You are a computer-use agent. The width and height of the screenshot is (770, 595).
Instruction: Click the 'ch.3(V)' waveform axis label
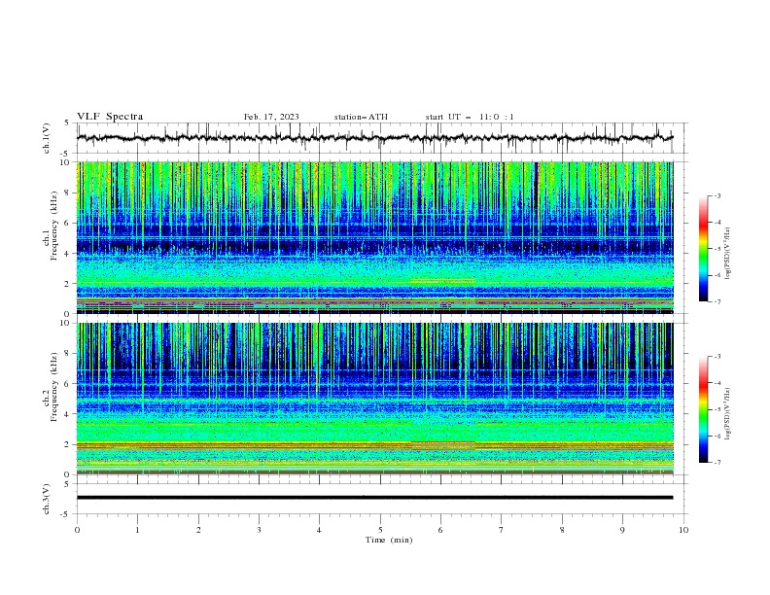[x=47, y=499]
